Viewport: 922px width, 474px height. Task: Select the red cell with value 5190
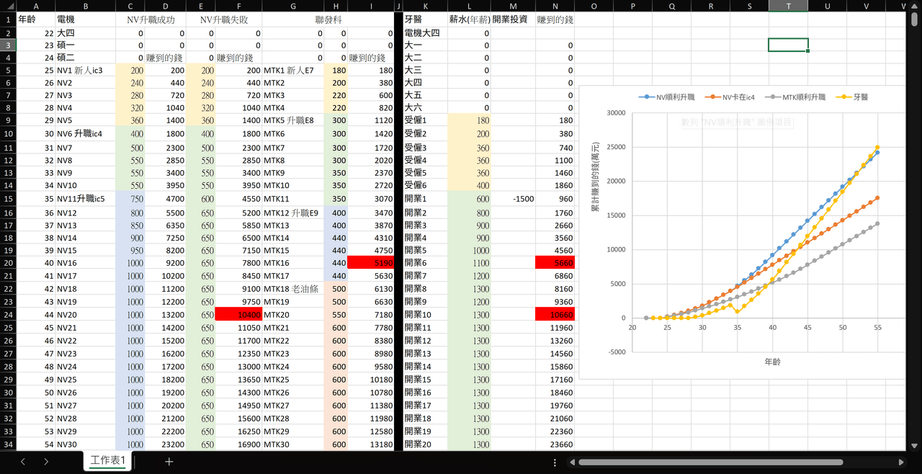[372, 263]
